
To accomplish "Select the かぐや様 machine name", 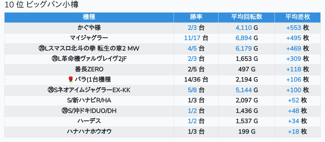I will tap(89, 28).
